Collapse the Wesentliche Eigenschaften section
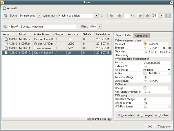Screen dimensions: 174x131 [116, 59]
